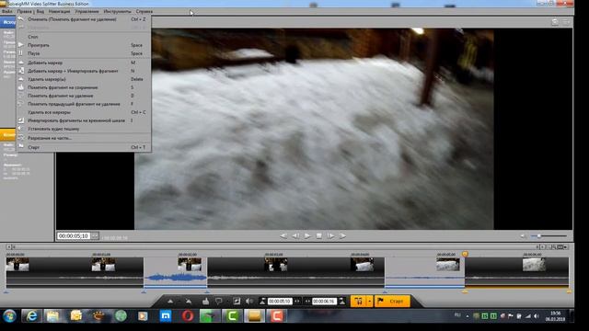589x331 pixels.
Task: Jump to previous marker in player
Action: (x=283, y=236)
